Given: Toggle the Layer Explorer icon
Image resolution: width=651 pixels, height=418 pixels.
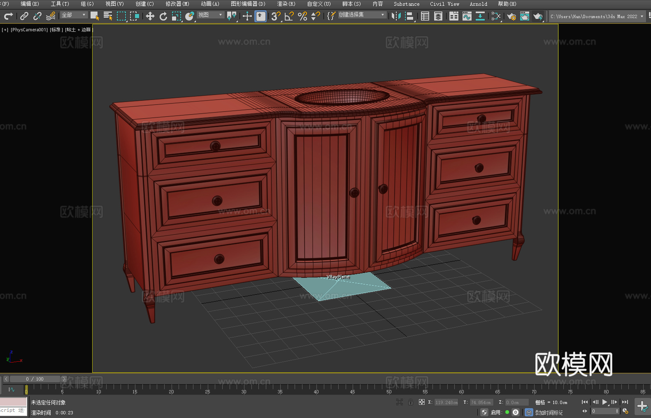Looking at the screenshot, I should click(x=438, y=16).
